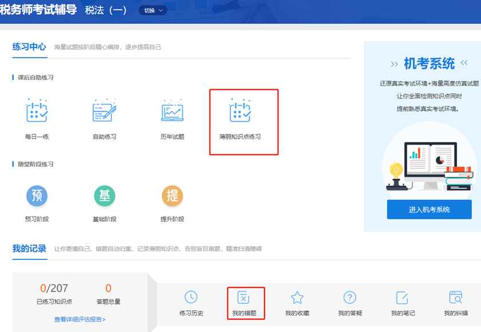481x332 pixels.
Task: Click the 机考系统 computer illustration
Action: point(429,163)
